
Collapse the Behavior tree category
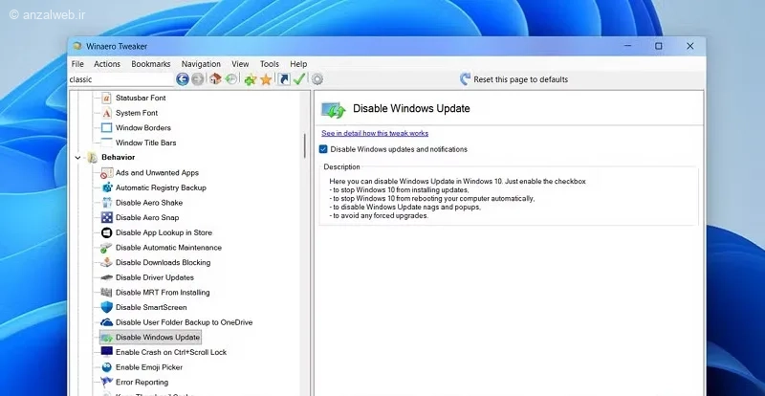[77, 158]
